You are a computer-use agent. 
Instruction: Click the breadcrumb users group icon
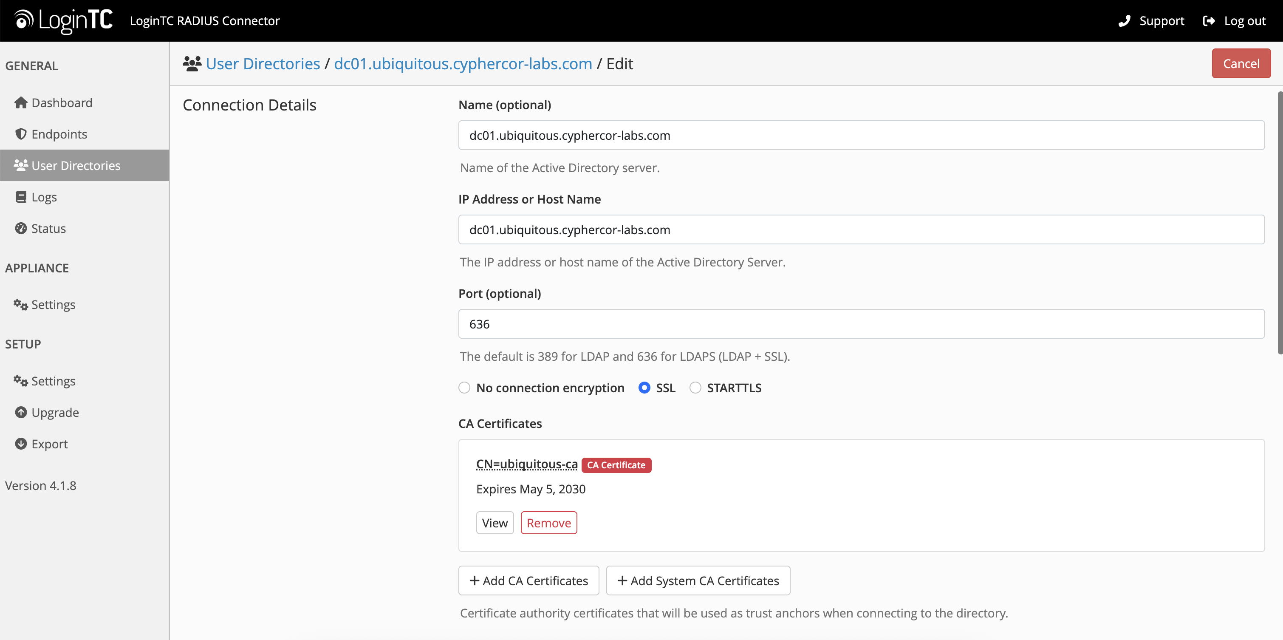(192, 63)
